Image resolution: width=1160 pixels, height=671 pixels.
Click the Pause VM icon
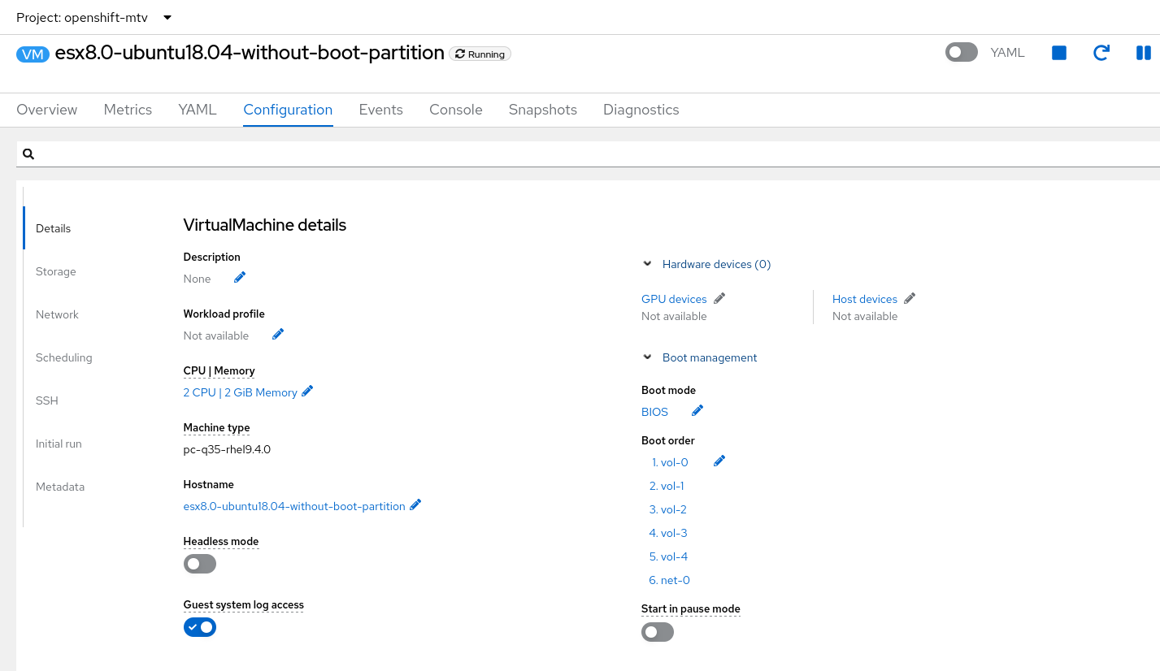click(1143, 53)
